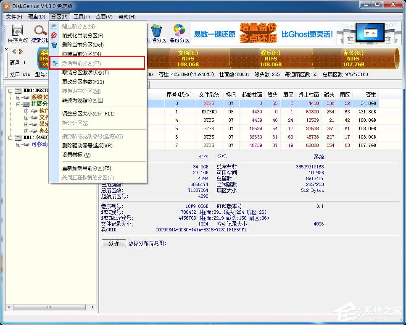Click the back navigation arrow above 硬盘 0
This screenshot has height=325, width=406.
13,52
